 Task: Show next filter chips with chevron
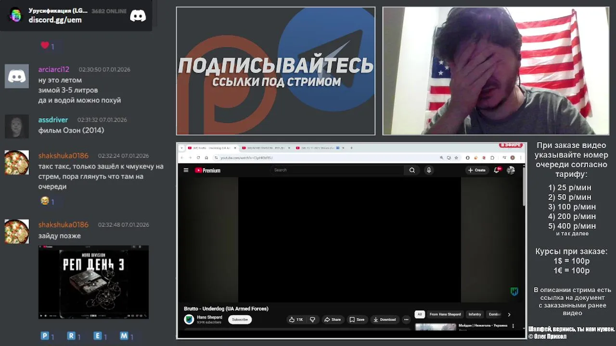(x=509, y=314)
